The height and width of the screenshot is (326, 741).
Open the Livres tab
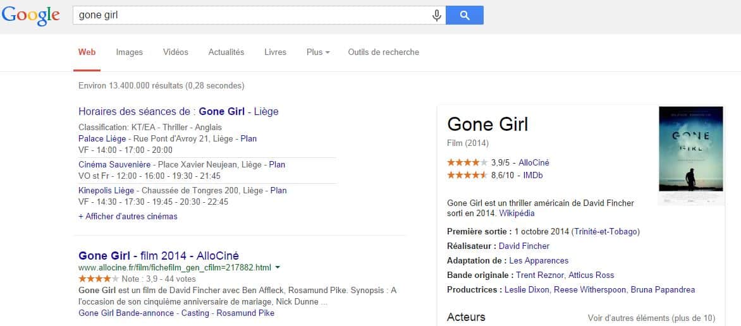pos(276,52)
